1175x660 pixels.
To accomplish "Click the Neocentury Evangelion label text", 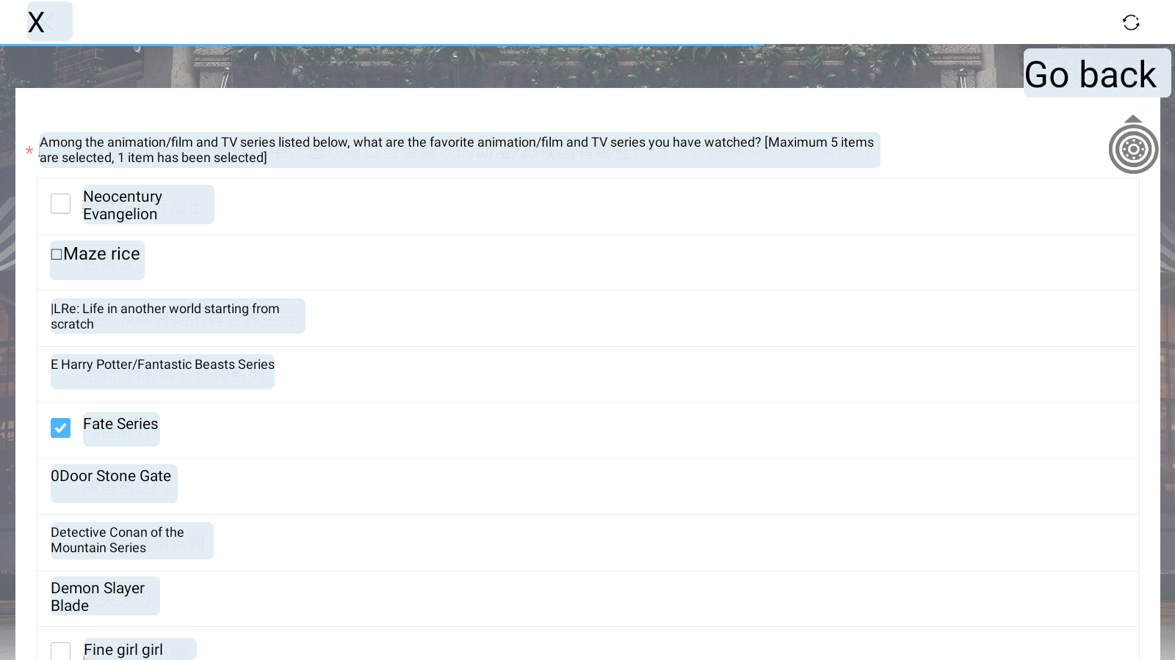I will (x=123, y=205).
